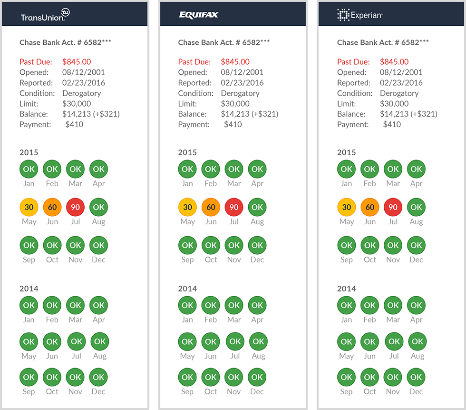Select TransUnion June 2015 60-day late badge
466x410 pixels.
tap(52, 208)
